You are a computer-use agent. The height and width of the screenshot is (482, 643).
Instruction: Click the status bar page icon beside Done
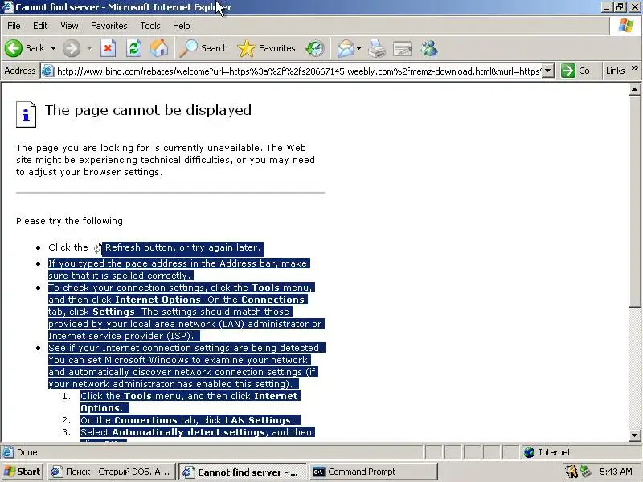tap(7, 452)
